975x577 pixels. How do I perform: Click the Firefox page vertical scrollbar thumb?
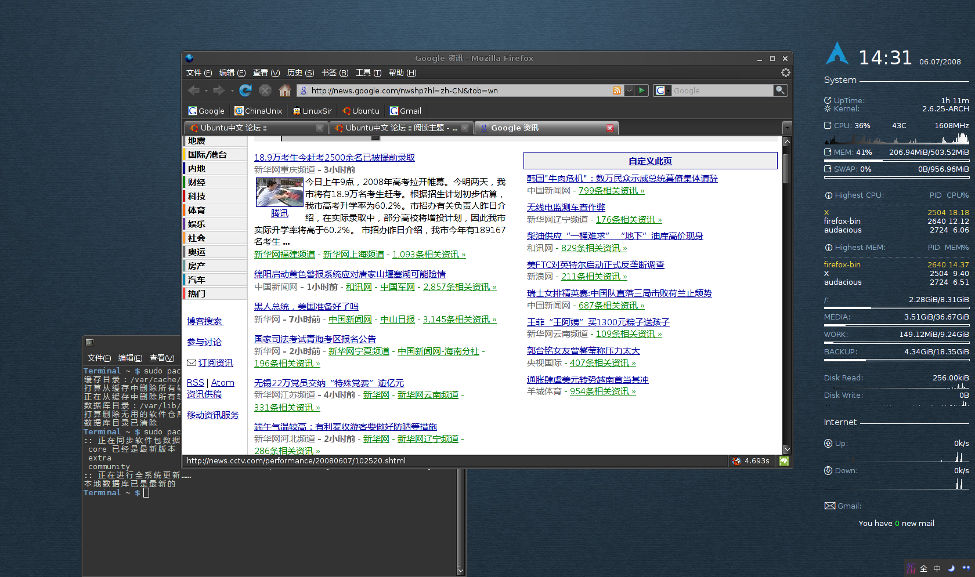[x=787, y=168]
